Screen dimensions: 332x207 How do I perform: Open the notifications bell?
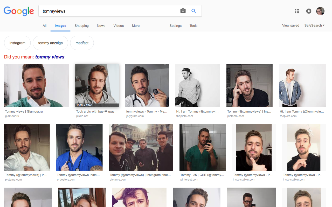click(309, 11)
